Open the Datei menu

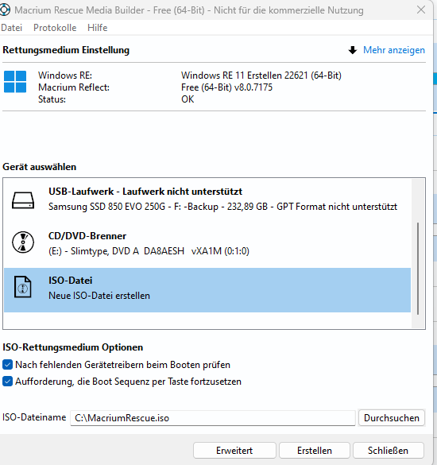coord(12,28)
